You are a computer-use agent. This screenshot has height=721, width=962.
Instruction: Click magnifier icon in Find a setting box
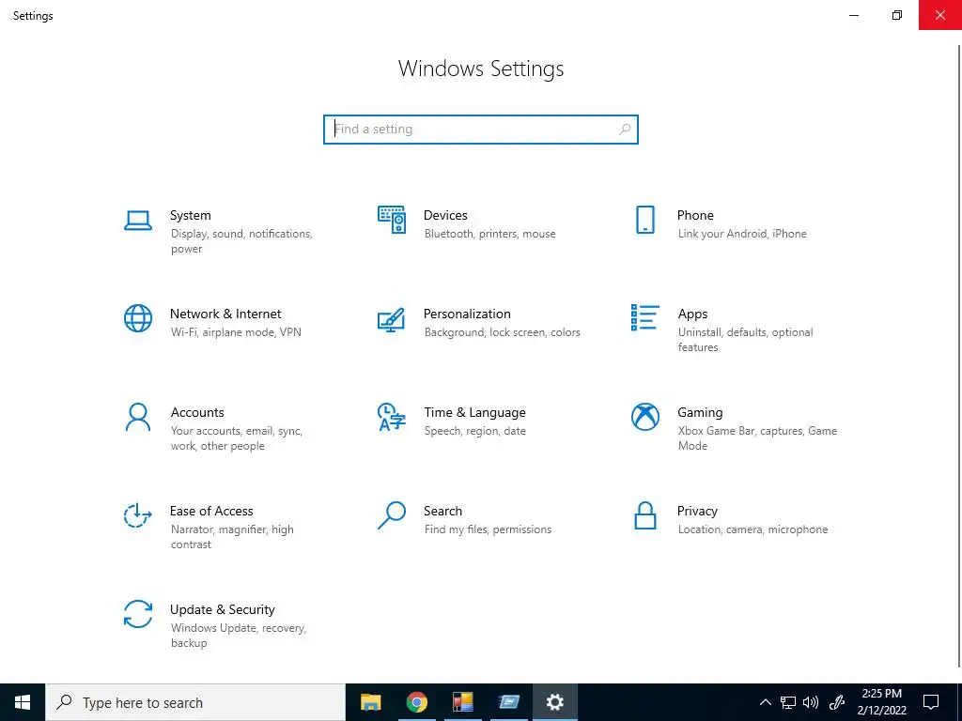tap(625, 130)
